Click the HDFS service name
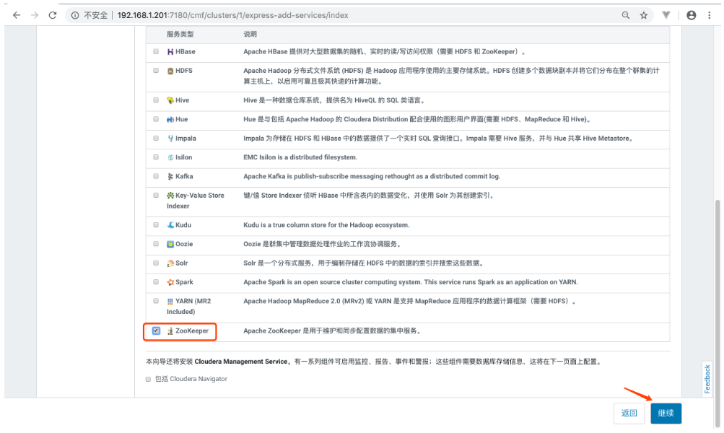724x433 pixels. [184, 71]
